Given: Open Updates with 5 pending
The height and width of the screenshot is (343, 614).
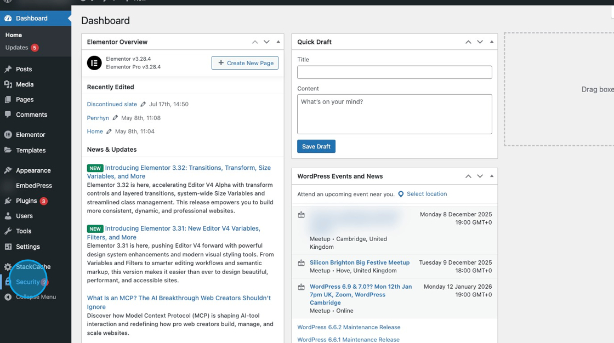Looking at the screenshot, I should coord(21,47).
